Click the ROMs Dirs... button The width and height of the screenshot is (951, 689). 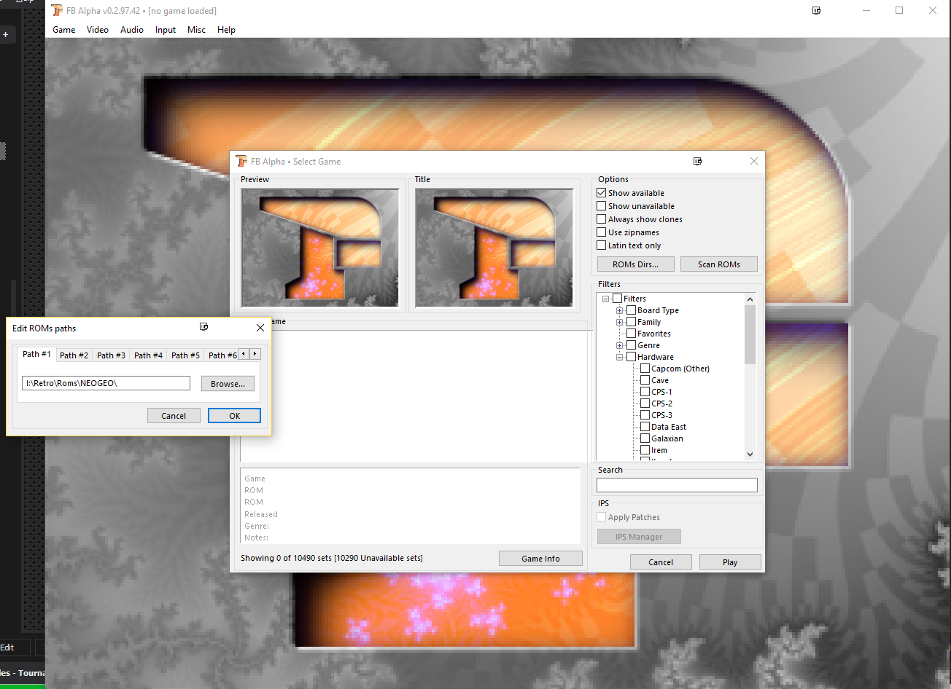(x=636, y=264)
